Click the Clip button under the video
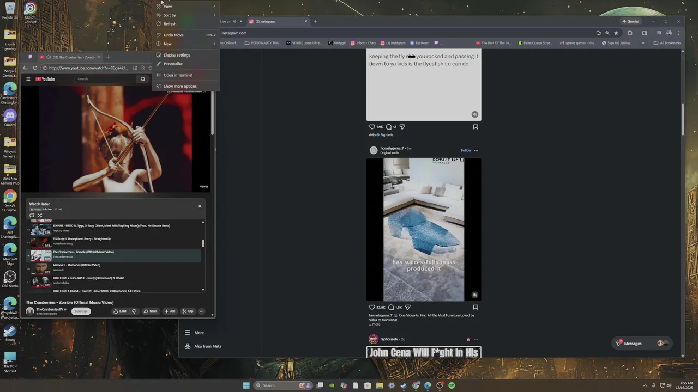 (188, 311)
